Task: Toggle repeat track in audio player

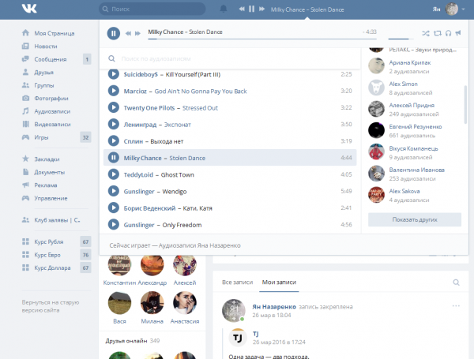Action: 437,33
